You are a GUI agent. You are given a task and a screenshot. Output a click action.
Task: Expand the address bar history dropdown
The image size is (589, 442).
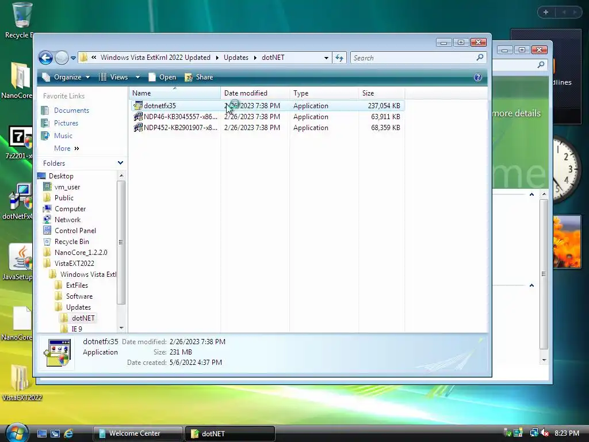pos(326,58)
